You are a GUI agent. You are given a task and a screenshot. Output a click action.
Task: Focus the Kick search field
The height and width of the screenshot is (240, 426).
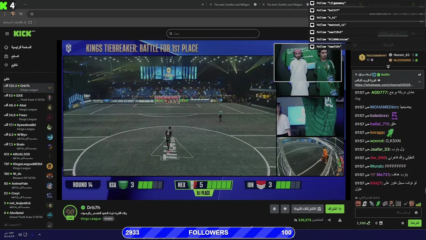(x=213, y=33)
